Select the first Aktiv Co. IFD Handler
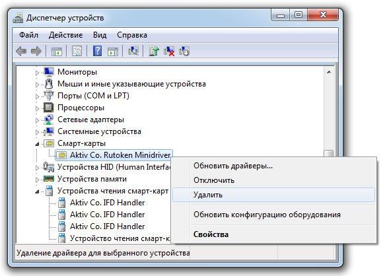Screen dimensions: 383x276 (x=107, y=203)
